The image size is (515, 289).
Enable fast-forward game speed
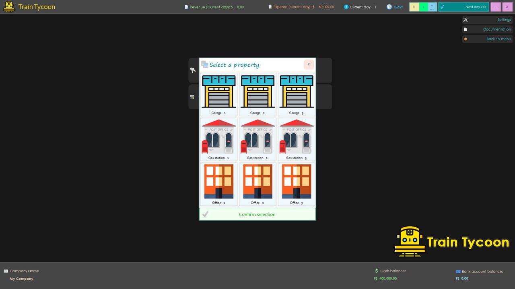tap(432, 7)
